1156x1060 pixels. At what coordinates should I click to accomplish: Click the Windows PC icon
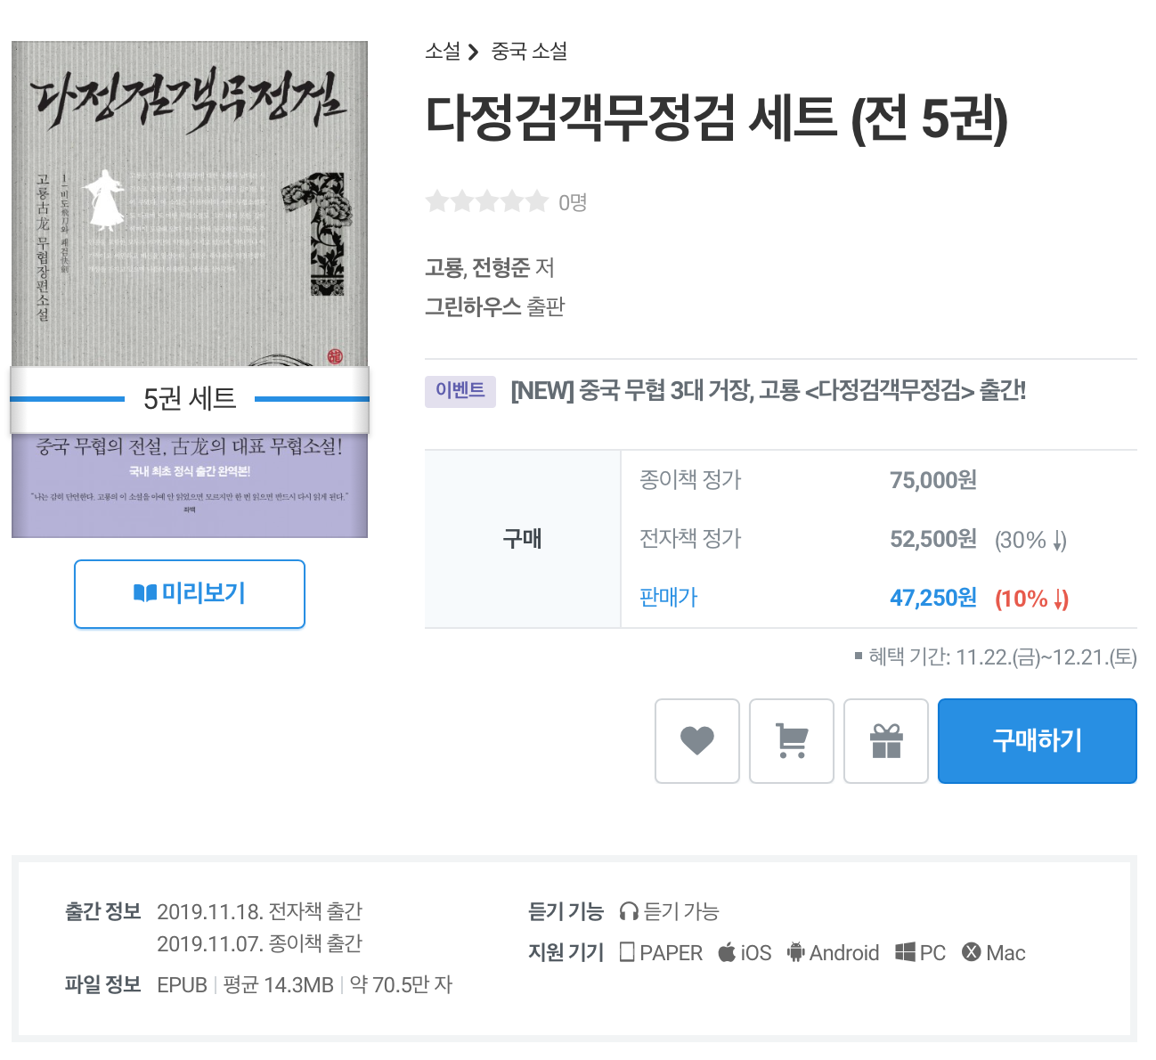pos(905,952)
